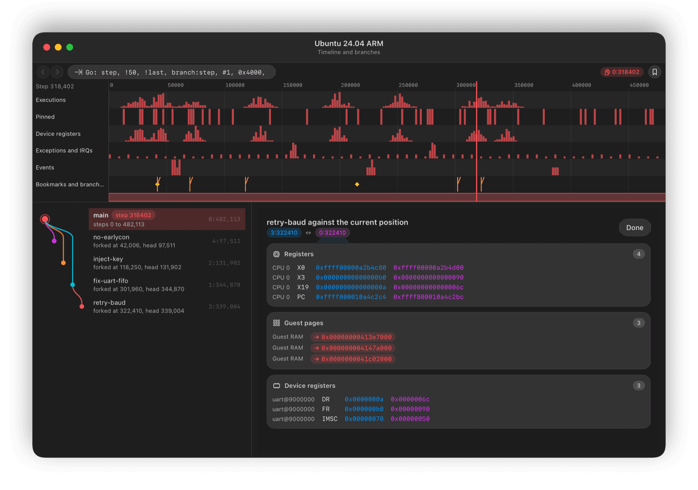Click the purple node on no-earlycon branch
This screenshot has width=698, height=490.
tap(54, 241)
